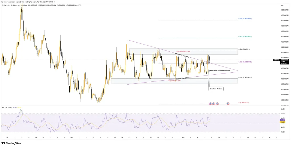
Task: Click the RSI (14, close) indicator legend
Action: point(7,107)
